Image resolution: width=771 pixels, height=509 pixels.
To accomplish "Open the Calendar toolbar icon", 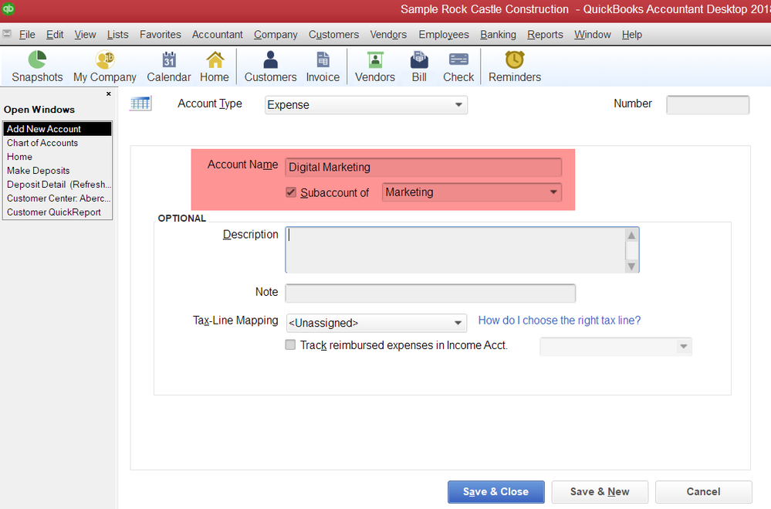I will click(x=169, y=67).
